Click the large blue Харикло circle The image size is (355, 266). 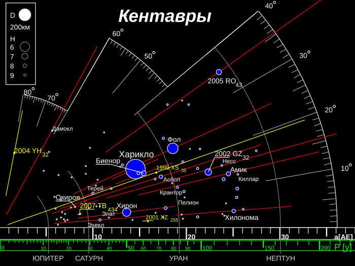135,169
